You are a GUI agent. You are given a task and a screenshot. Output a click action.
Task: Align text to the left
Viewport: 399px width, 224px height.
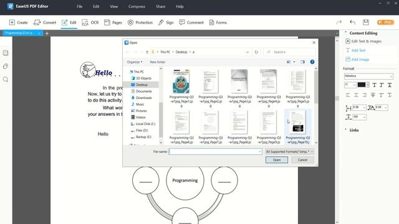[348, 95]
